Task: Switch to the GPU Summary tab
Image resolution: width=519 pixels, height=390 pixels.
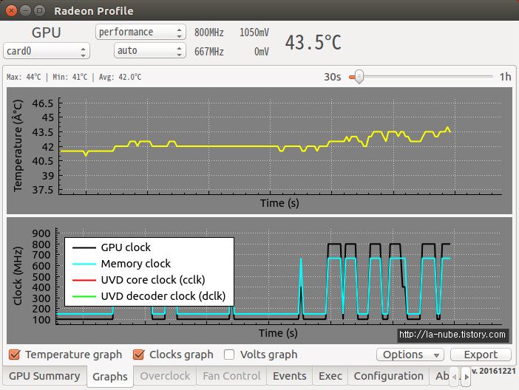Action: point(44,376)
